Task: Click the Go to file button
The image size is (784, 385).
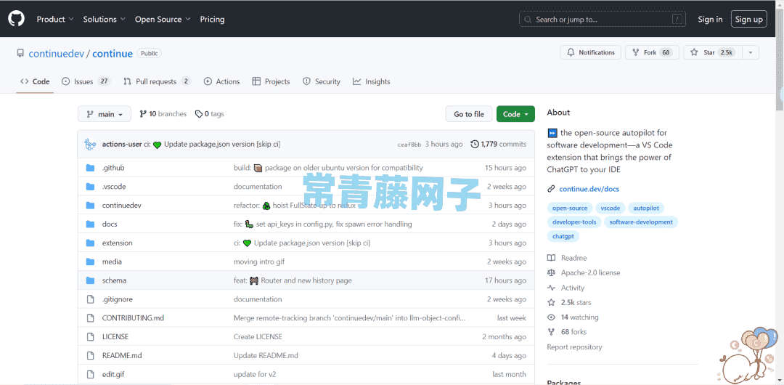Action: [469, 114]
